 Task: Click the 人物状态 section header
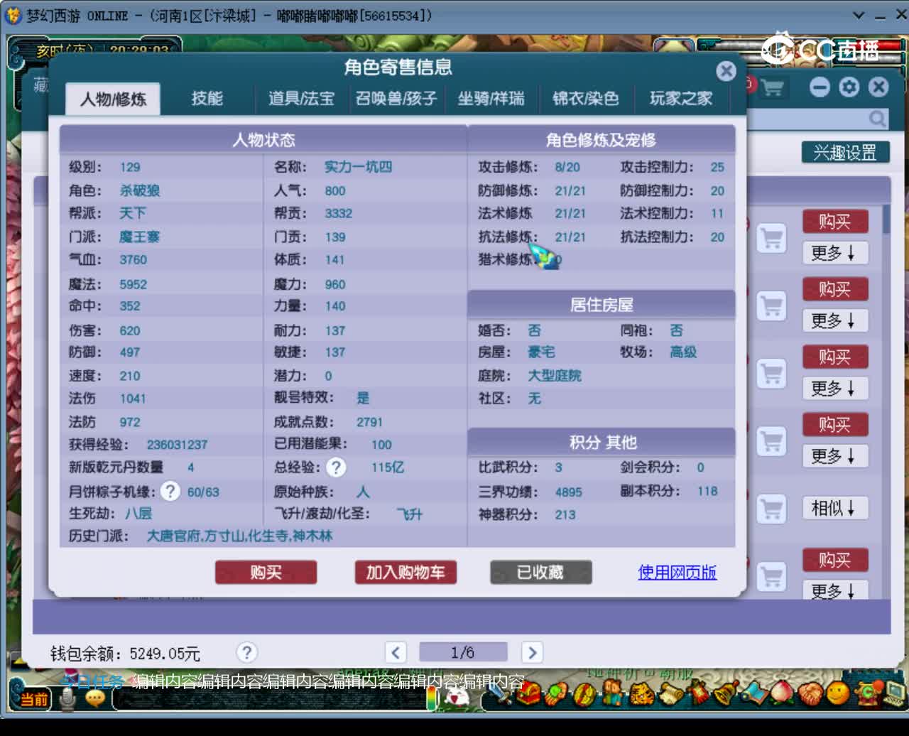point(263,139)
